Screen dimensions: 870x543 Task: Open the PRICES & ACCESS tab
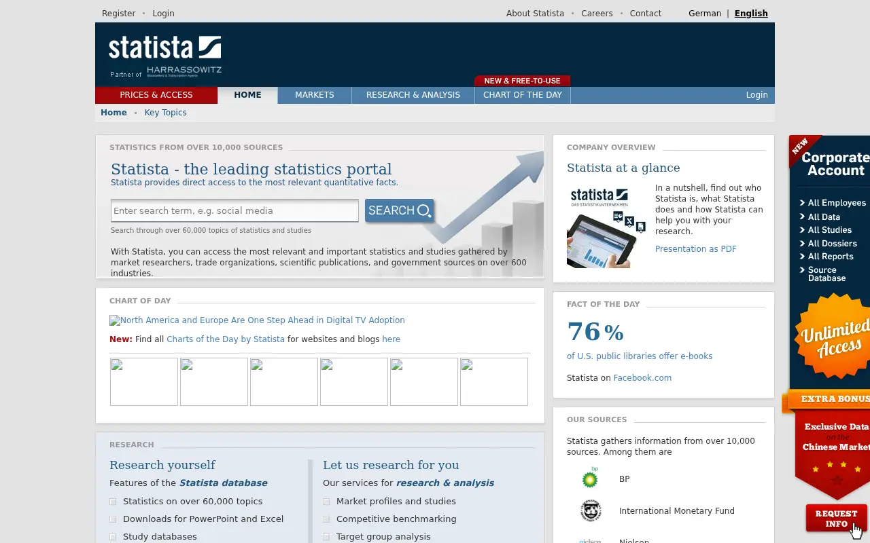click(x=156, y=95)
